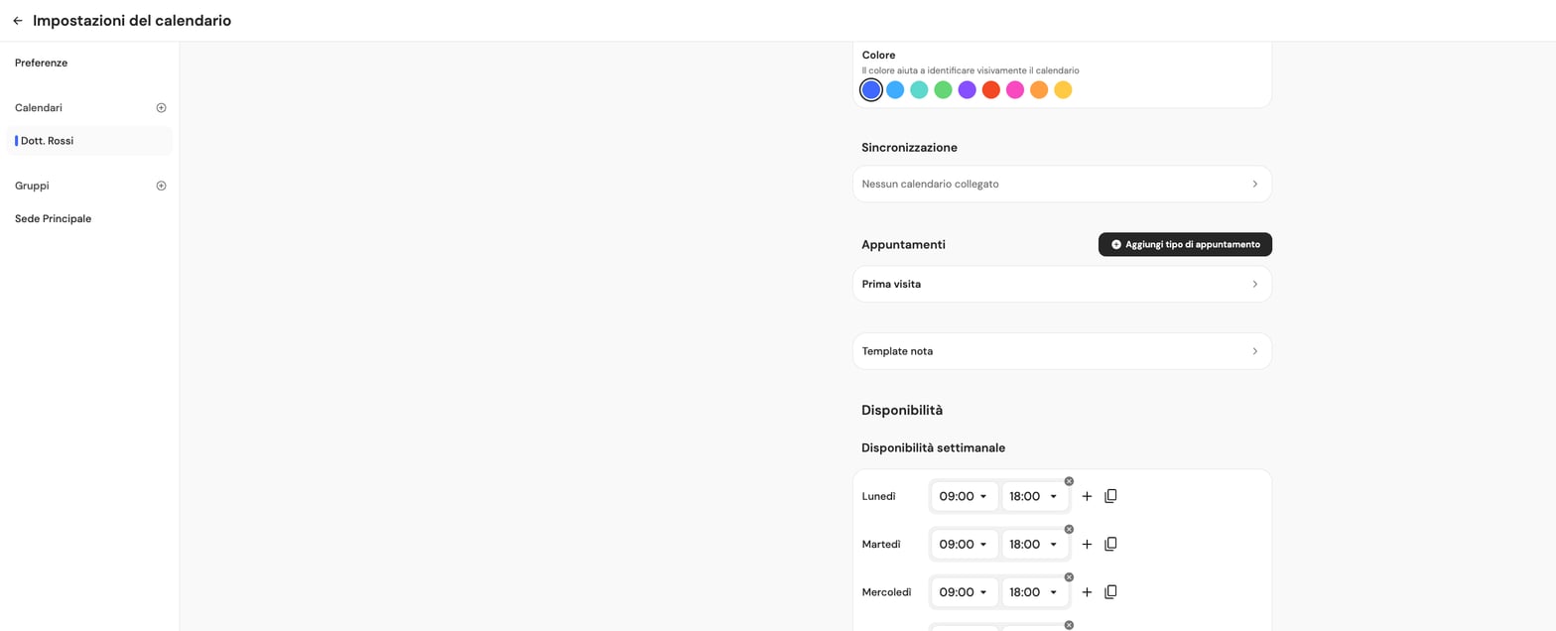Open the Mercoledì start time 09:00 dropdown

pos(965,591)
